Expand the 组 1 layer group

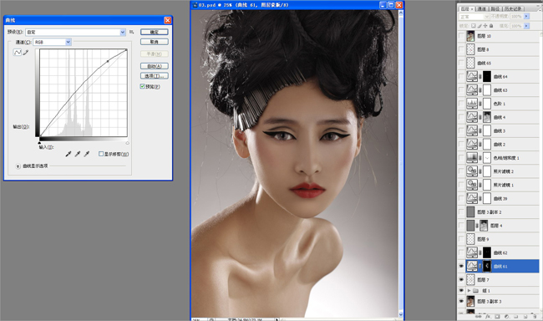(469, 291)
